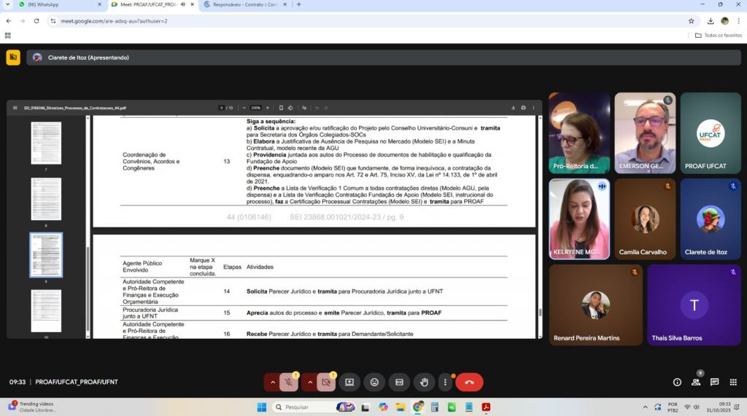Open the emoji reactions button

point(374,382)
